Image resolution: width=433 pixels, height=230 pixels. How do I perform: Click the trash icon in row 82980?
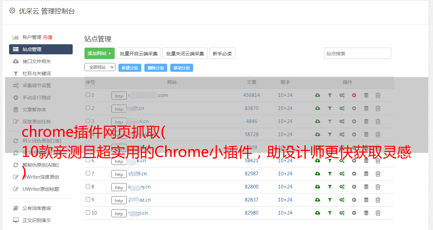[x=378, y=213]
